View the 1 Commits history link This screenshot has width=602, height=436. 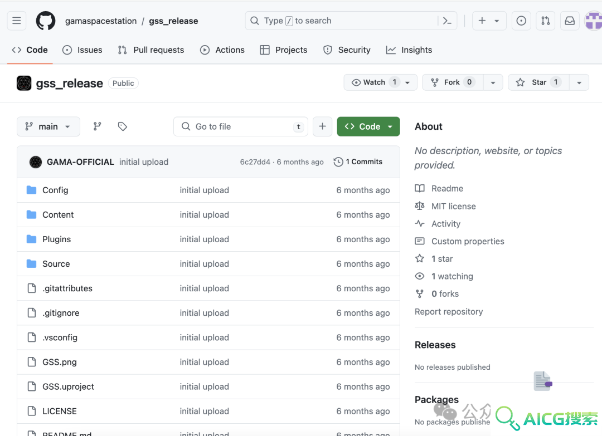pos(358,162)
